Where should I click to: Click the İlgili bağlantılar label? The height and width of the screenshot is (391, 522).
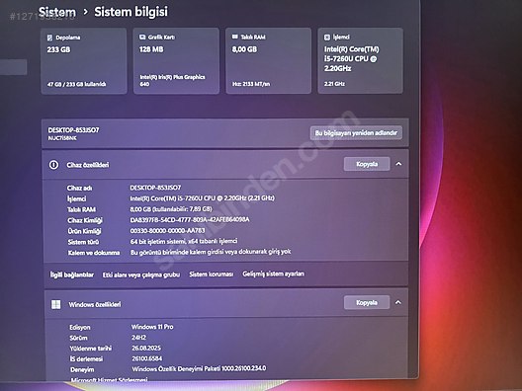(x=72, y=274)
